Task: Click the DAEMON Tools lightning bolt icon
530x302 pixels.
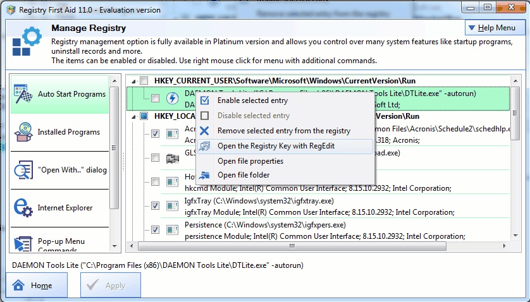Action: 173,99
